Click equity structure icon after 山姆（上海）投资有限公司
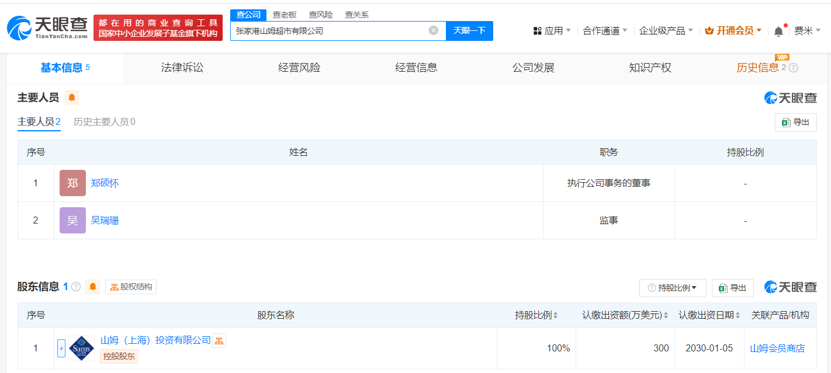 tap(219, 340)
